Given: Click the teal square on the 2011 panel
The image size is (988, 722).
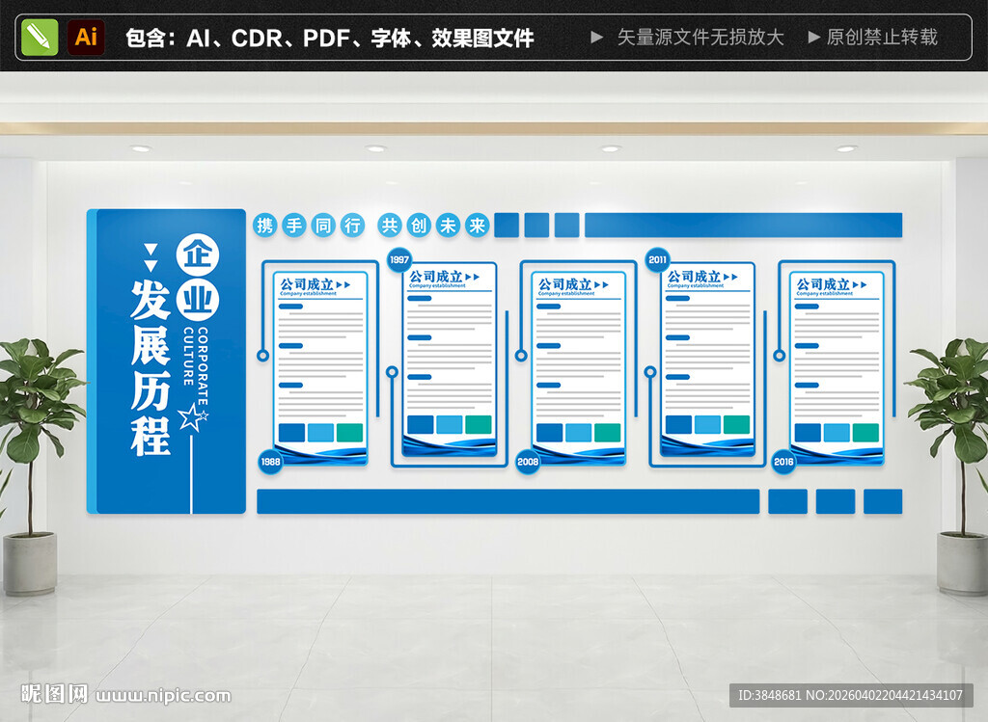Looking at the screenshot, I should tap(736, 425).
